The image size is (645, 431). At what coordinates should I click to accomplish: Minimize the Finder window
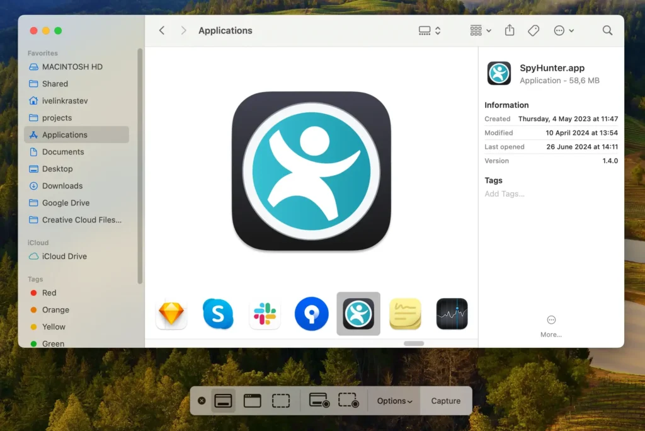pos(46,30)
